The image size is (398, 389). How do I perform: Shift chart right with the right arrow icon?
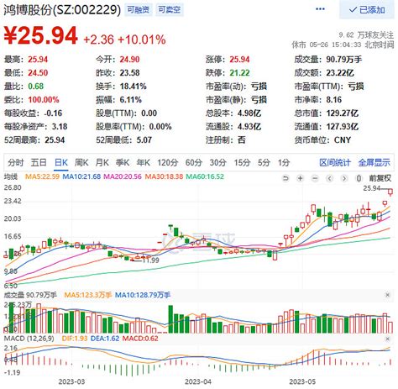[x=344, y=178]
